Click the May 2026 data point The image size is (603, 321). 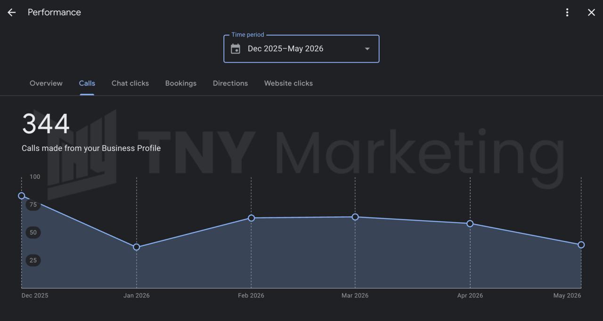coord(581,245)
